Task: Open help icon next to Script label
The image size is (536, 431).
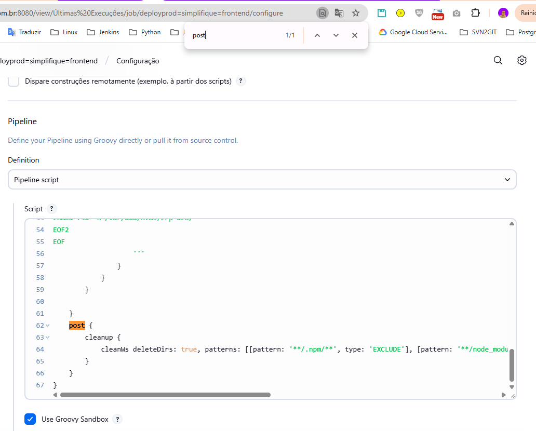Action: (x=51, y=209)
